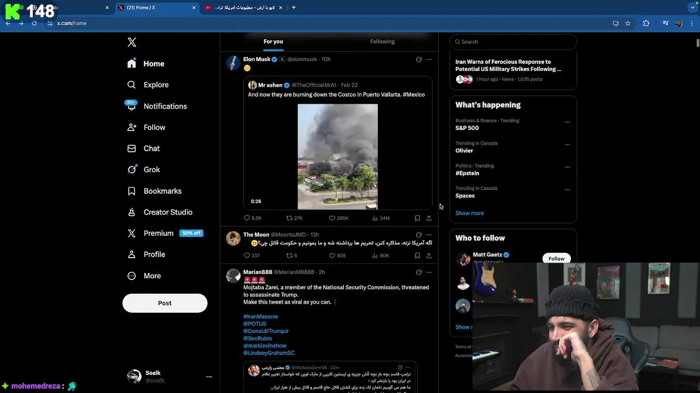Open Grok in sidebar

(x=143, y=170)
